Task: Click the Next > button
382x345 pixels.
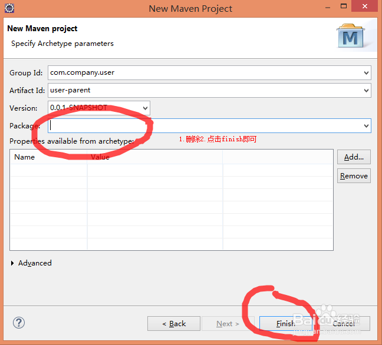Action: (228, 324)
